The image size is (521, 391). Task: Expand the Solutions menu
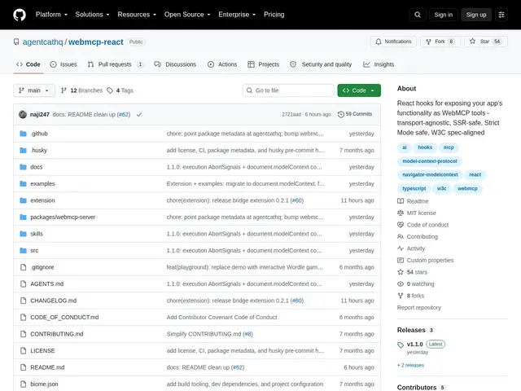92,15
